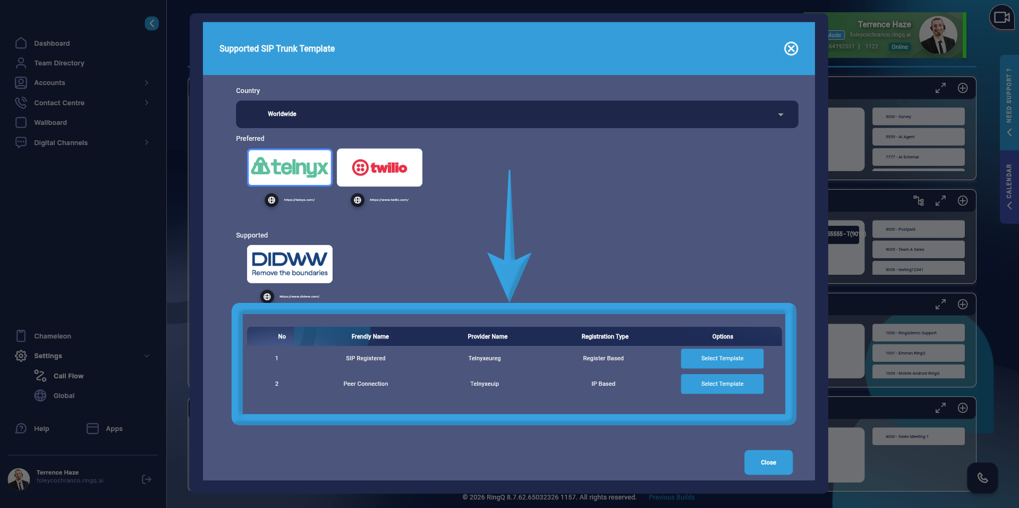The width and height of the screenshot is (1019, 508).
Task: Collapse the Settings section chevron
Action: pos(147,356)
